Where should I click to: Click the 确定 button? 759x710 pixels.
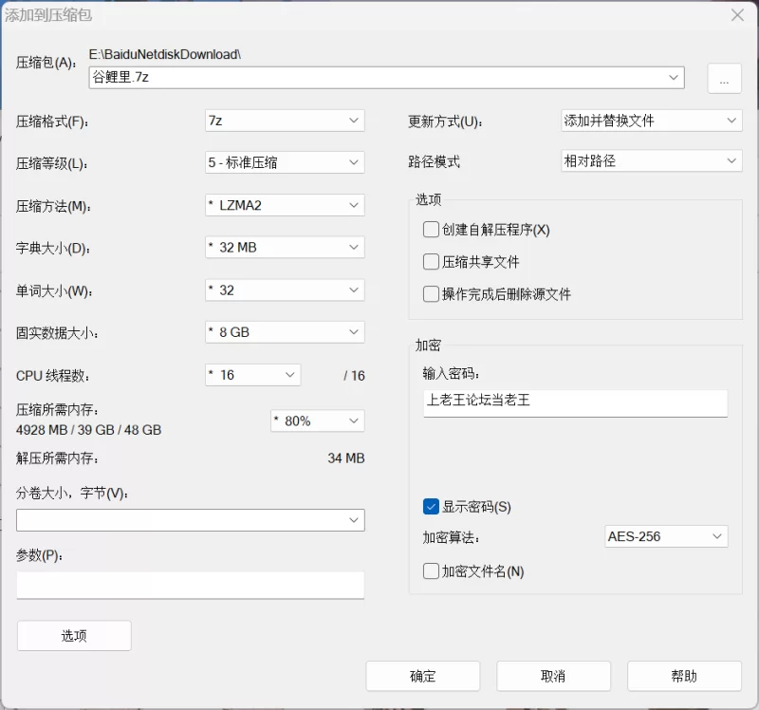point(423,676)
